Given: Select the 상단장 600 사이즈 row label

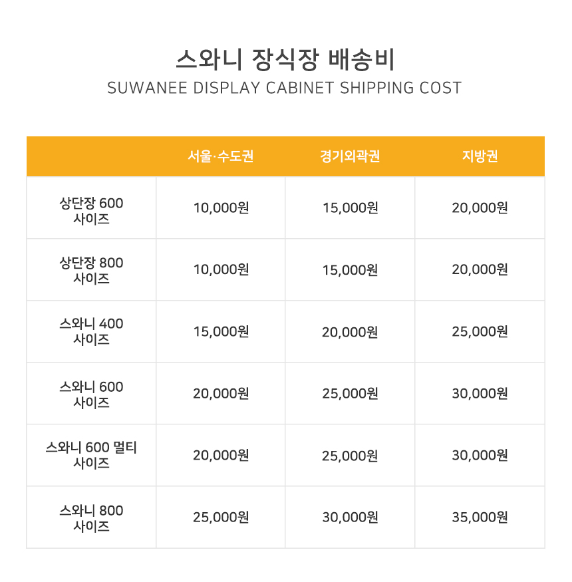Looking at the screenshot, I should tap(91, 211).
